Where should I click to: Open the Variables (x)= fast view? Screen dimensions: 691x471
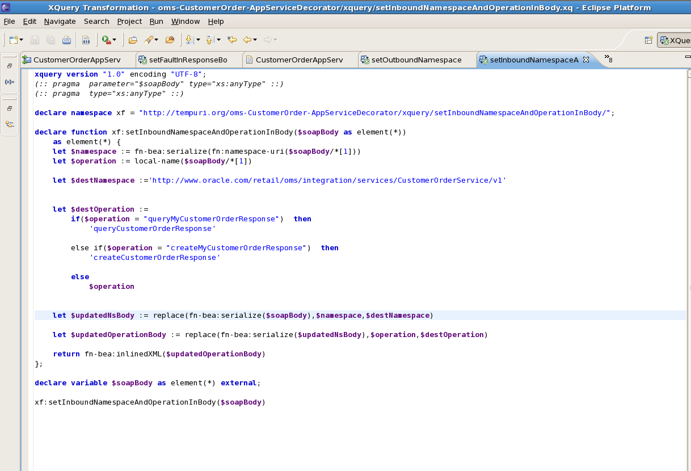point(10,82)
